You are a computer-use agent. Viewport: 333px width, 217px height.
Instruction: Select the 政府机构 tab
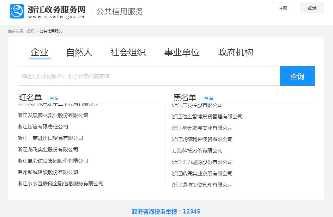click(x=235, y=52)
